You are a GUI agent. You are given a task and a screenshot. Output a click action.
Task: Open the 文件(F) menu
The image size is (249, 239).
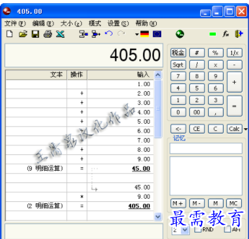pyautogui.click(x=15, y=23)
